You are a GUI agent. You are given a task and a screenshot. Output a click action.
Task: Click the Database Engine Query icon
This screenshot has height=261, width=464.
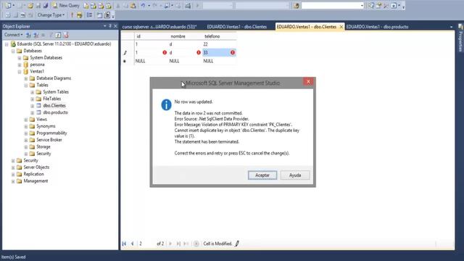86,6
